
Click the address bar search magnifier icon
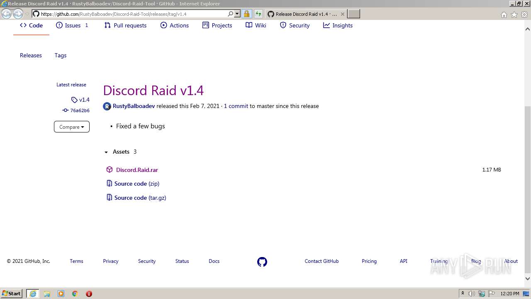231,14
